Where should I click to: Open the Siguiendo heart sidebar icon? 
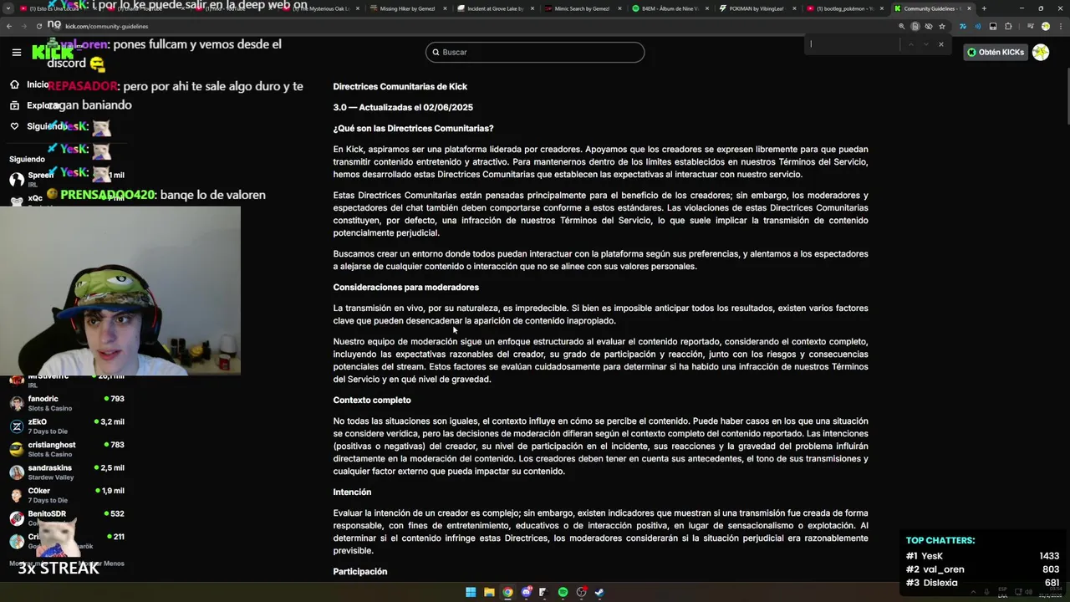(x=14, y=126)
